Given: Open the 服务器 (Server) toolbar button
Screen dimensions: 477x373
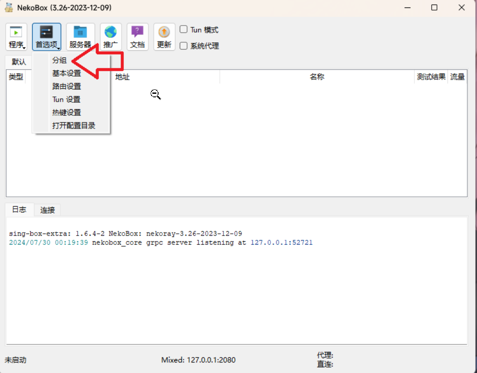Looking at the screenshot, I should (80, 37).
